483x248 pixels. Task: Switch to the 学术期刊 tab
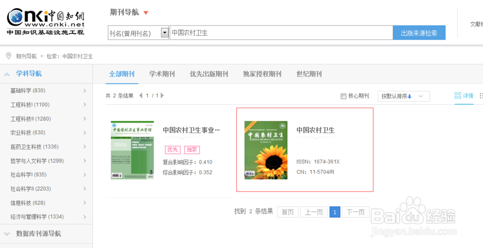pyautogui.click(x=162, y=74)
